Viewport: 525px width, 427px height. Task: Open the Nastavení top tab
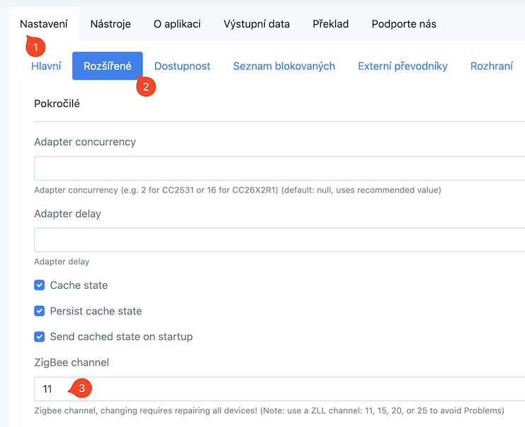point(44,23)
